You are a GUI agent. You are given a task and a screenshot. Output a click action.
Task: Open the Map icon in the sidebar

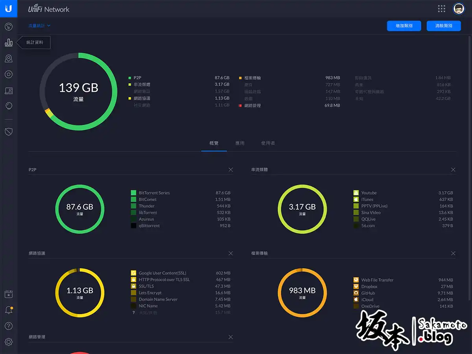[x=9, y=59]
